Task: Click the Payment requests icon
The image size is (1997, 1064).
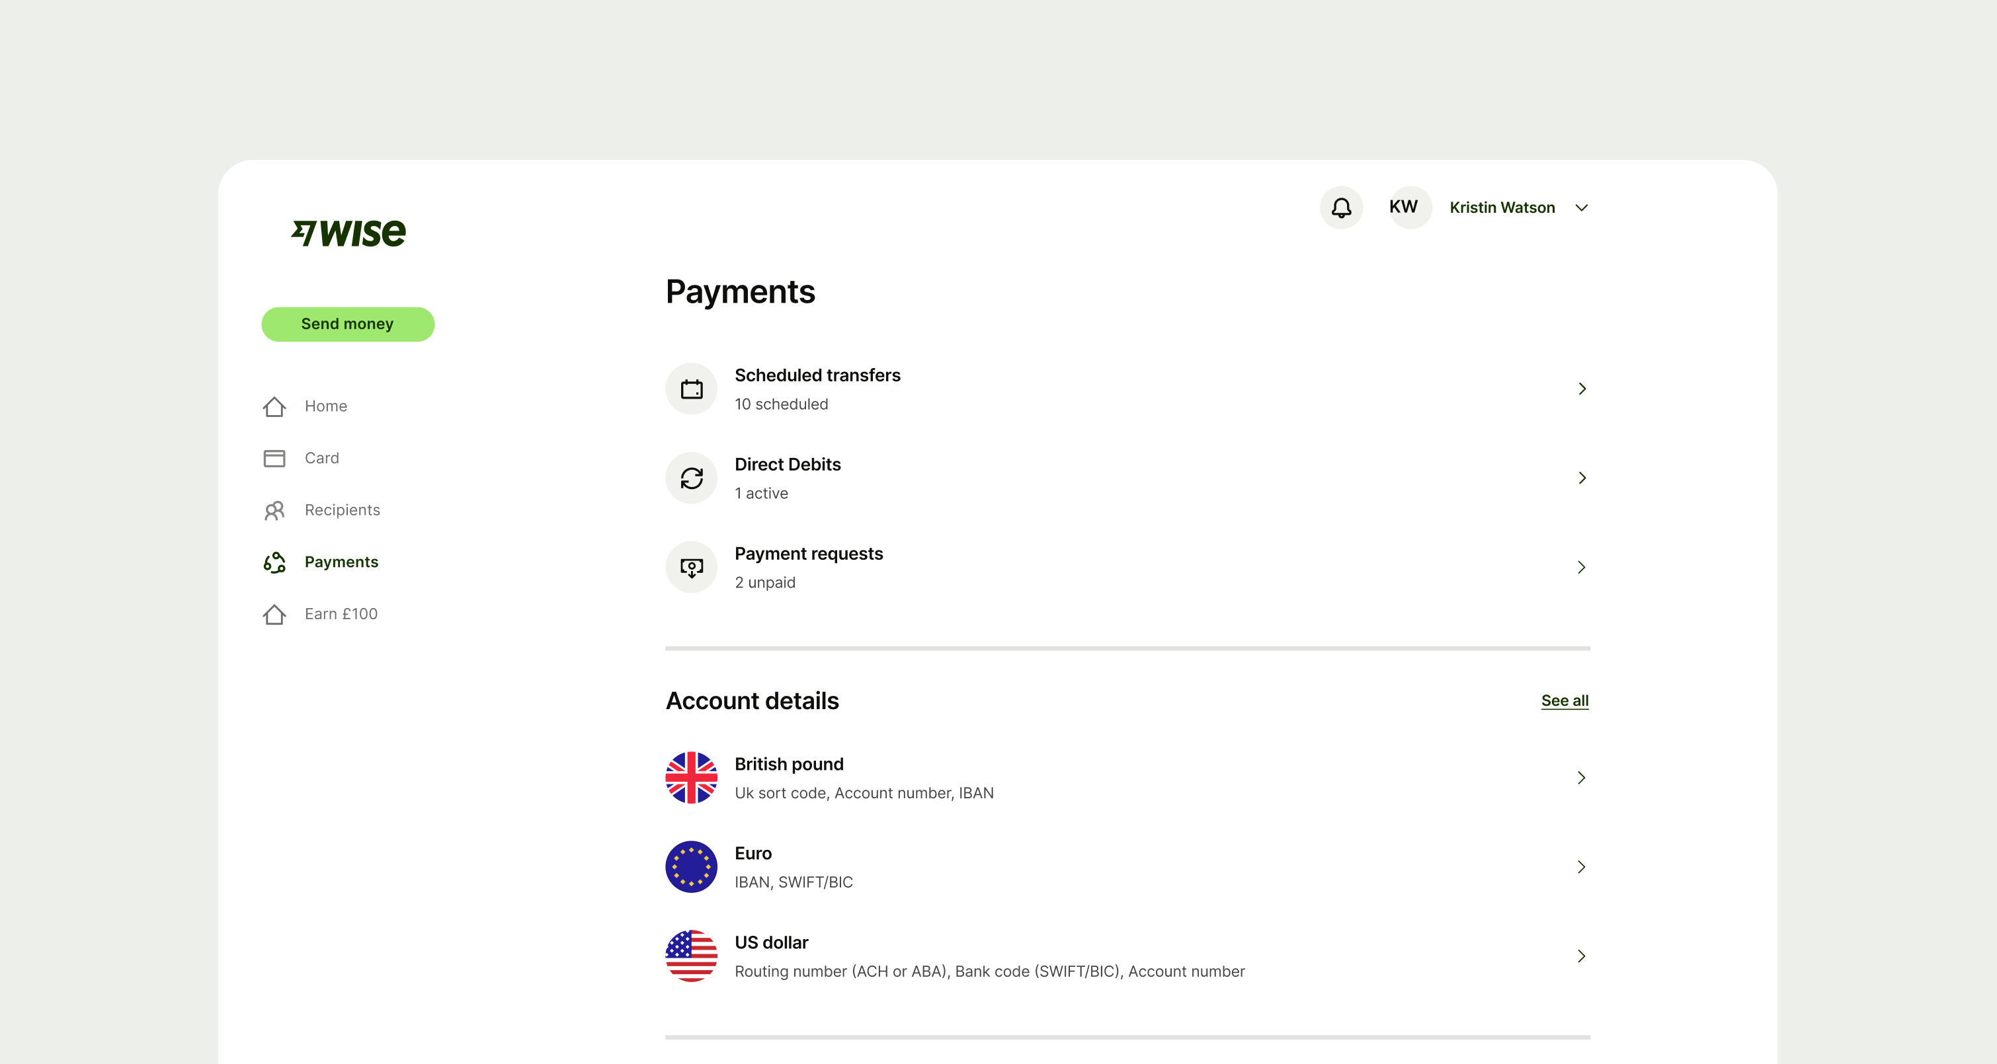Action: 691,566
